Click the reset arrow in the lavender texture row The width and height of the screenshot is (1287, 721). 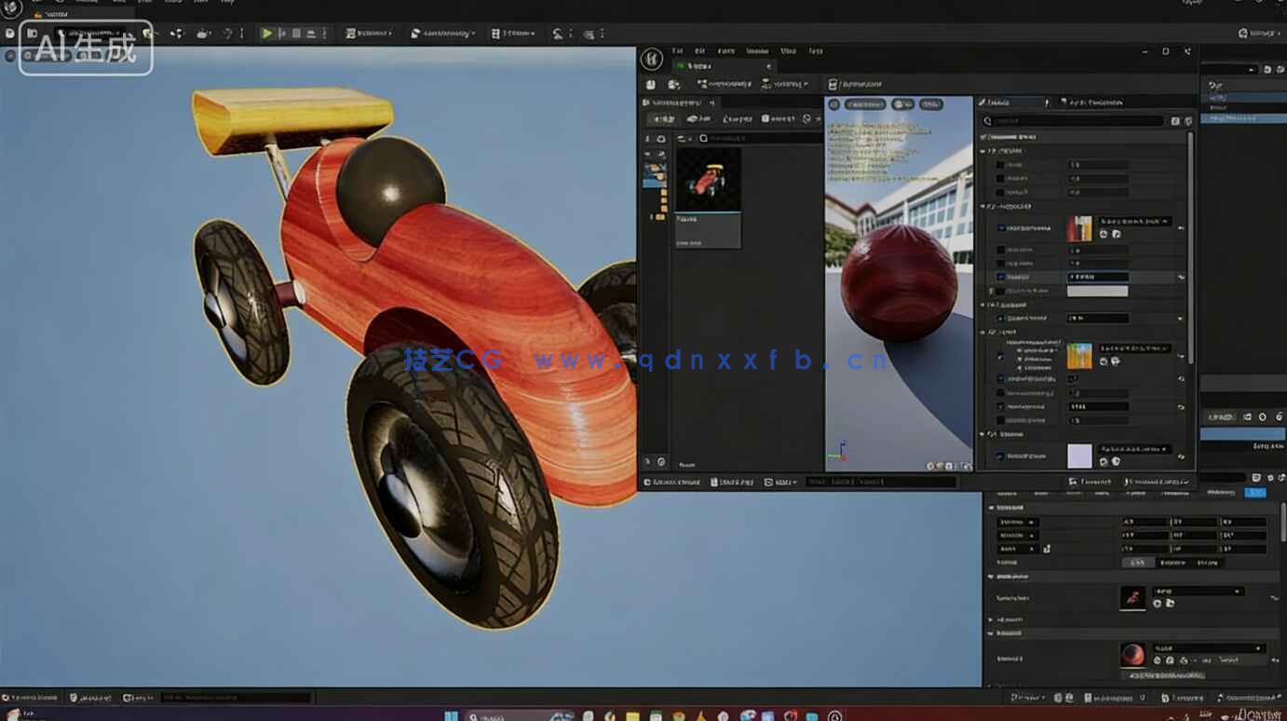tap(1181, 456)
